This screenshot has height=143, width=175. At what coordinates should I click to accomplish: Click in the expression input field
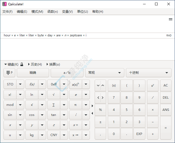[x=84, y=24]
